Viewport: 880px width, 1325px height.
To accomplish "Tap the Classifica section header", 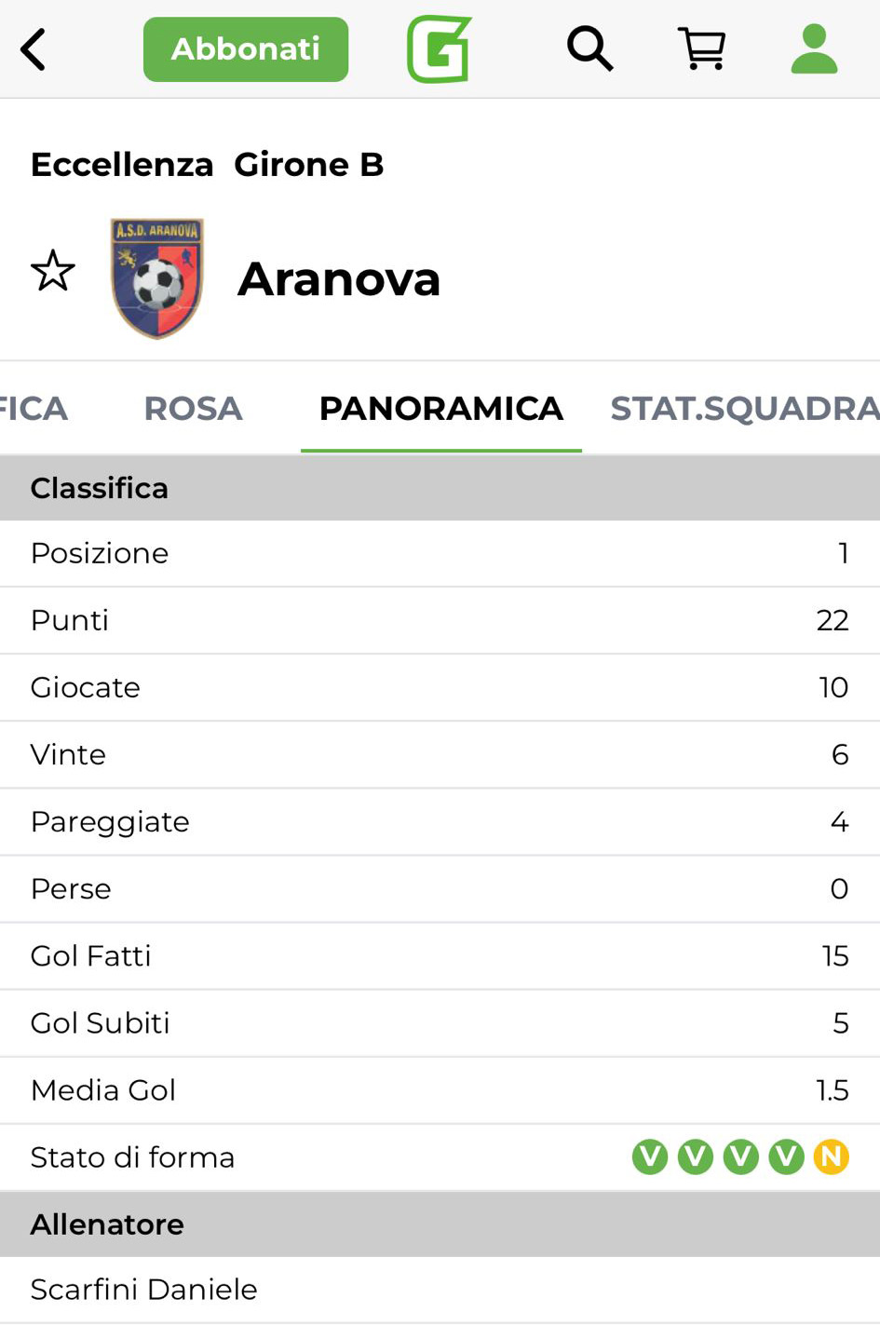I will point(99,488).
